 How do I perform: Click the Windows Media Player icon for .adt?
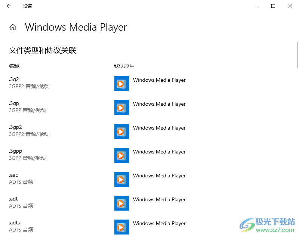(x=122, y=203)
